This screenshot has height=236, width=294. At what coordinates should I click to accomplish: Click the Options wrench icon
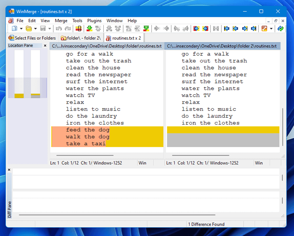(264, 29)
